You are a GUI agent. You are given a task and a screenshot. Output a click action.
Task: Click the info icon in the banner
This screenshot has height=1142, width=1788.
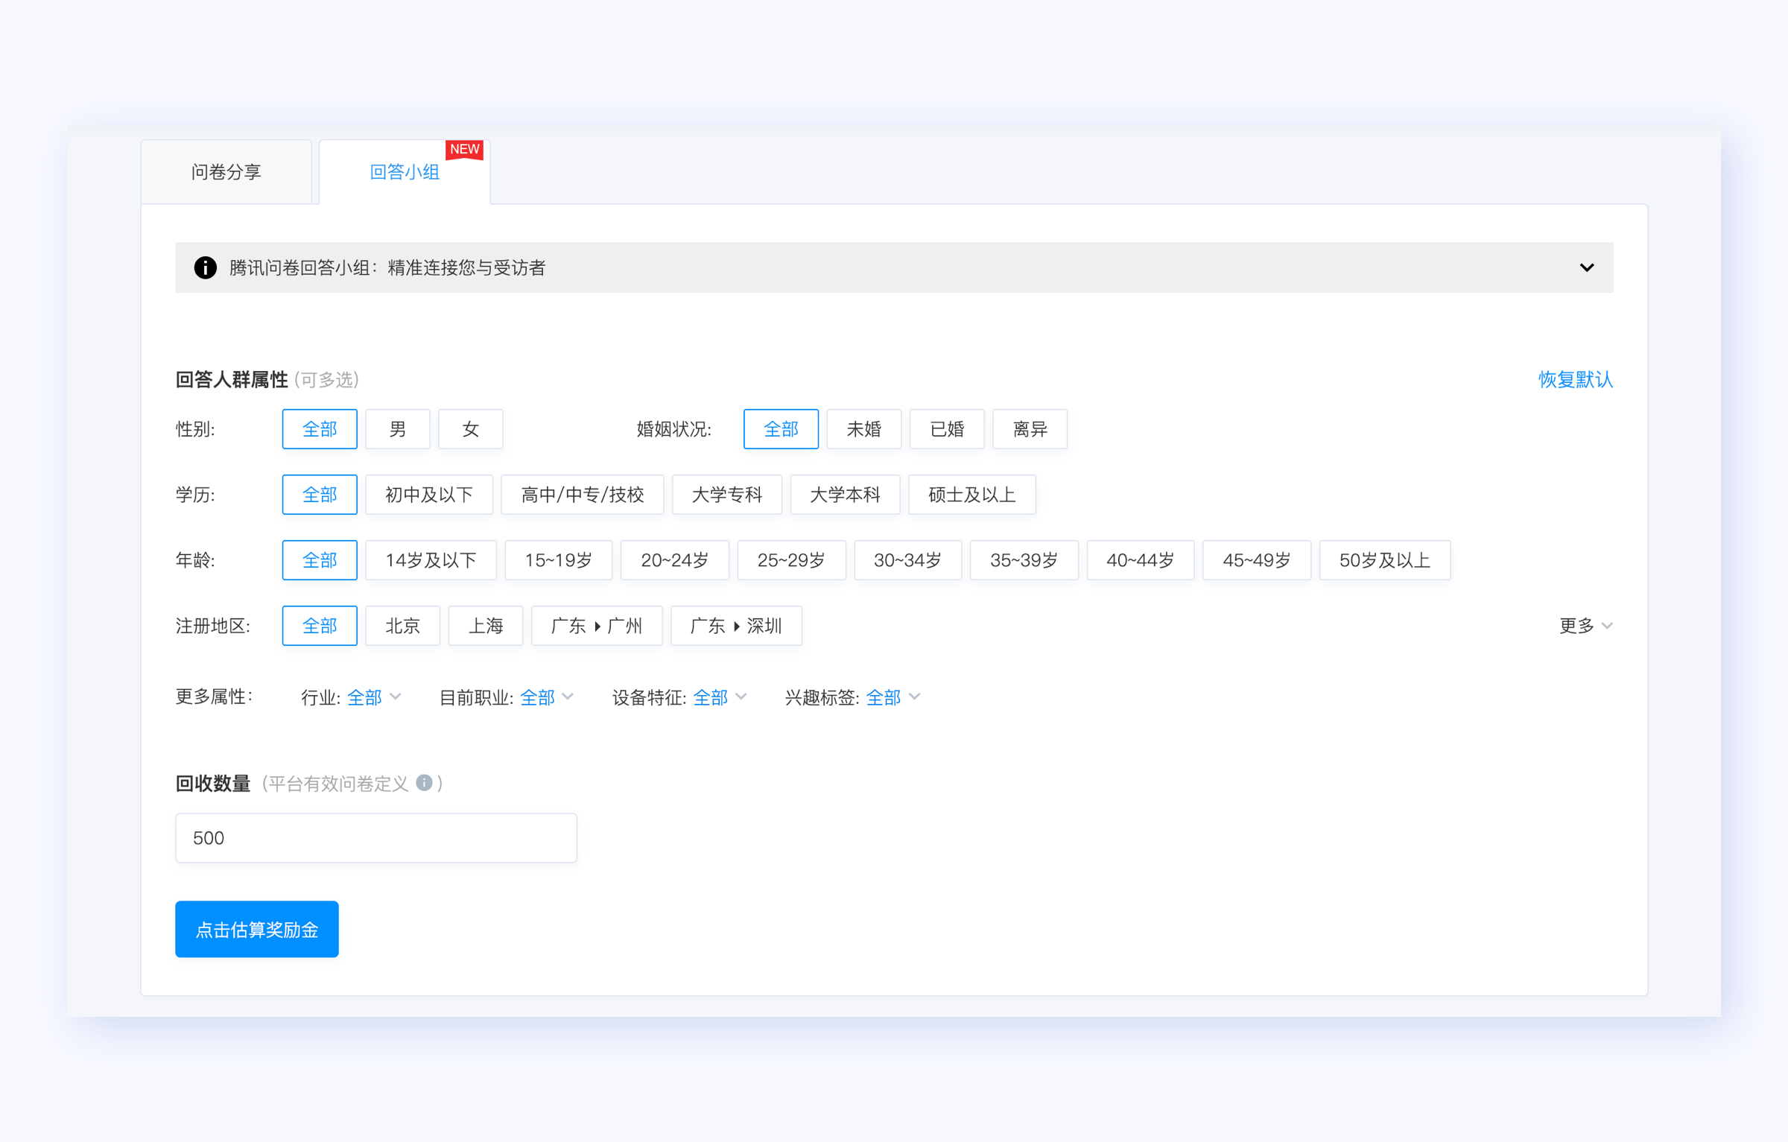pyautogui.click(x=205, y=267)
